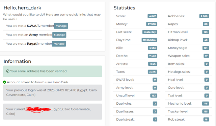Viewport: 216px width, 126px height.
Task: Click the Statistics heading
Action: tap(125, 8)
